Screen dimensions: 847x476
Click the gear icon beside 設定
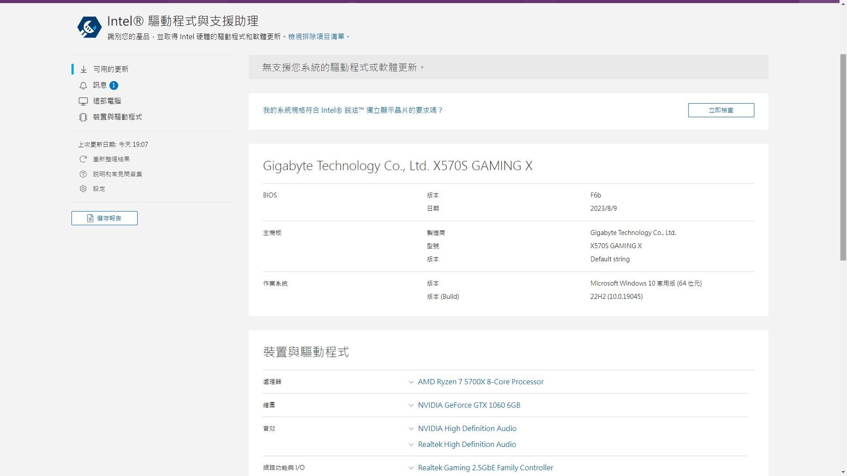click(83, 189)
